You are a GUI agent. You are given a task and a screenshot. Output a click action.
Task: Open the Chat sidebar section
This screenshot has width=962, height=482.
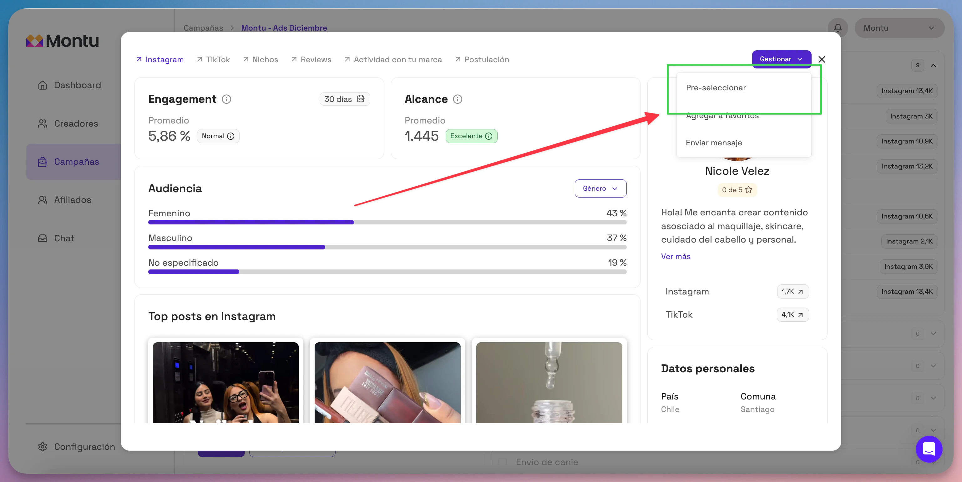click(56, 238)
